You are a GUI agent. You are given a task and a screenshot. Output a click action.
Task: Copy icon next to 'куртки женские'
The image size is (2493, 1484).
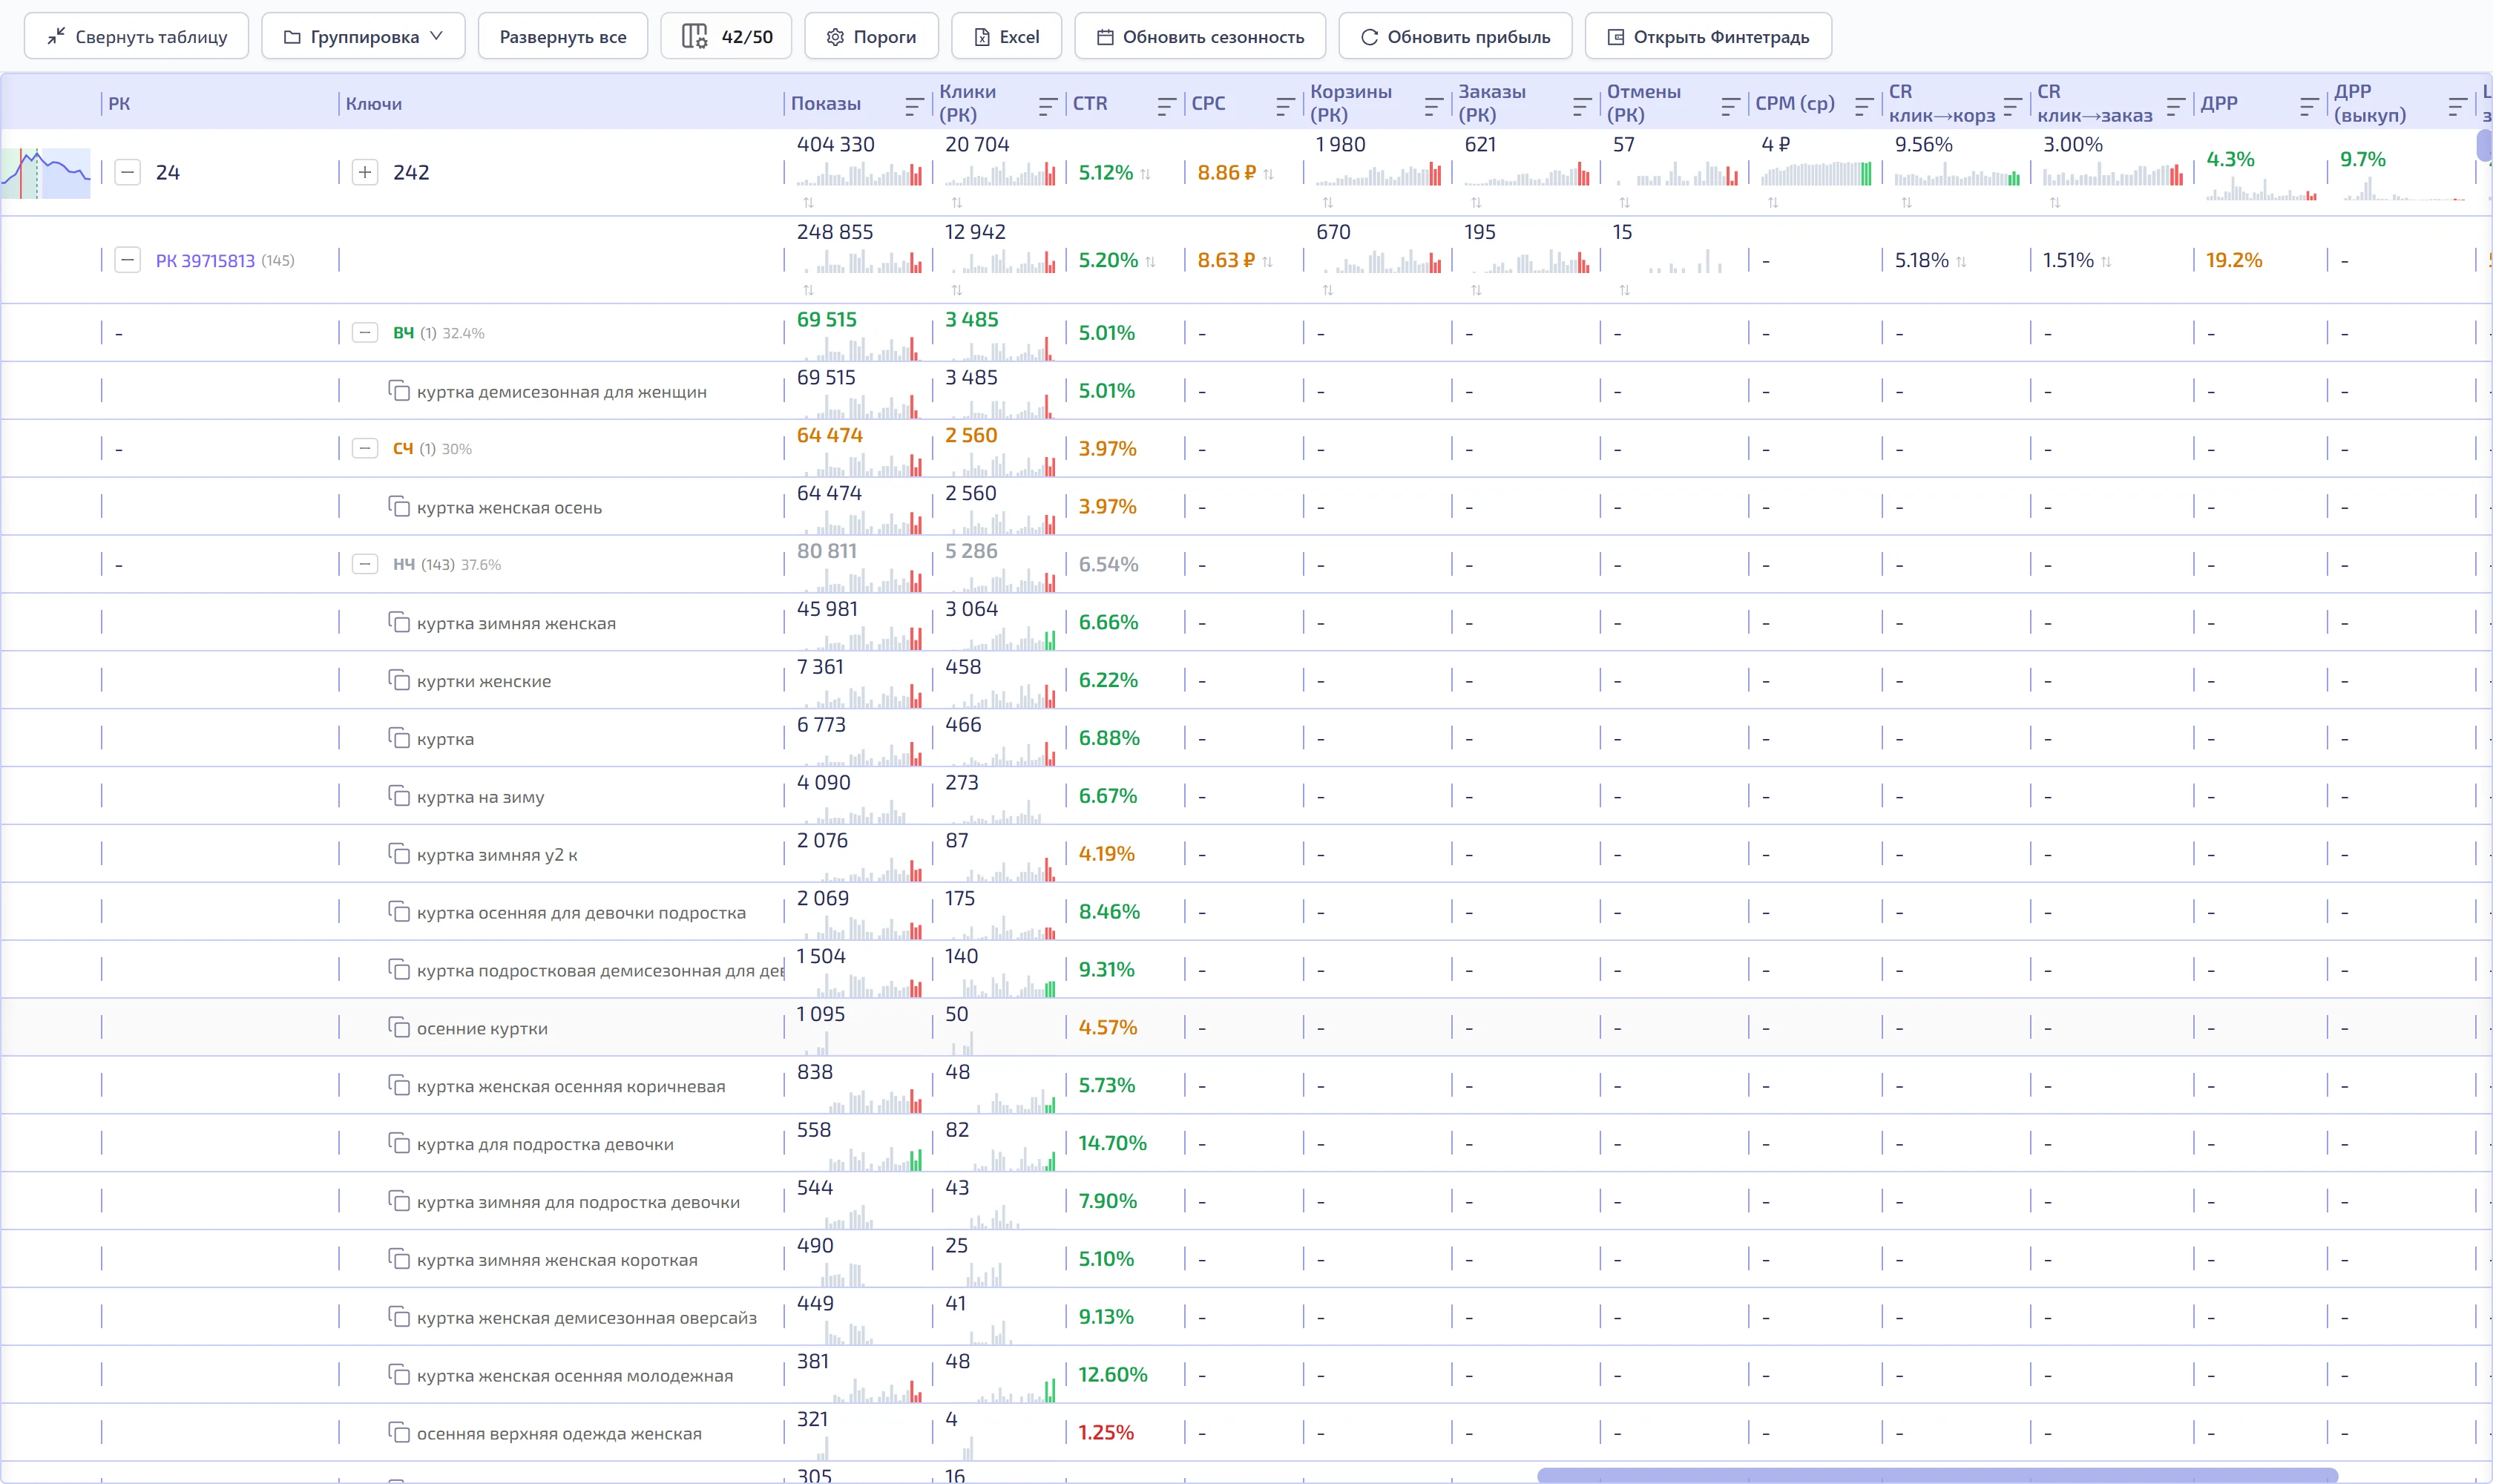(x=399, y=681)
